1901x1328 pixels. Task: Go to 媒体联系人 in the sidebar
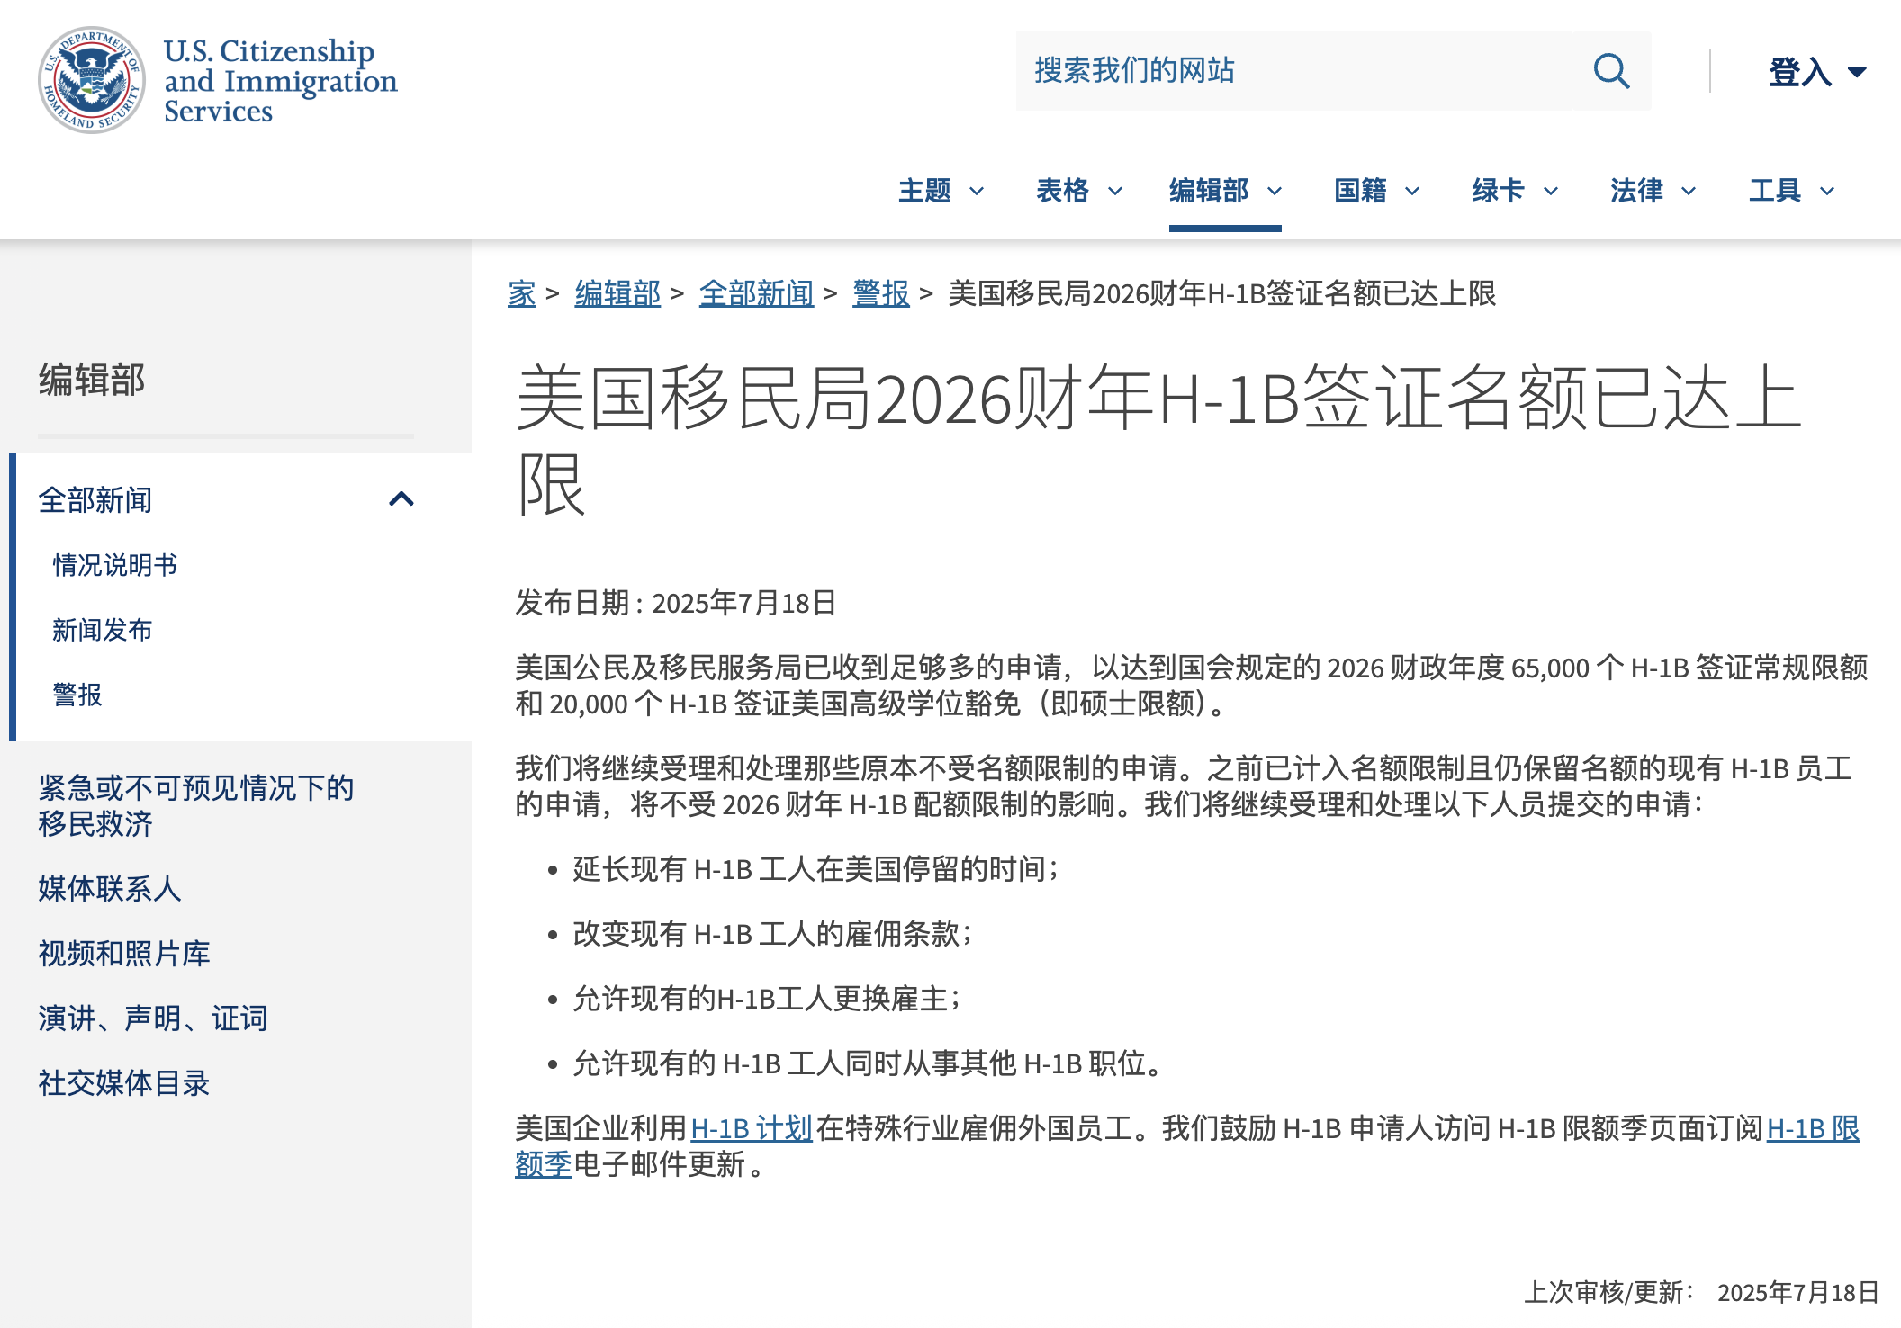point(110,889)
